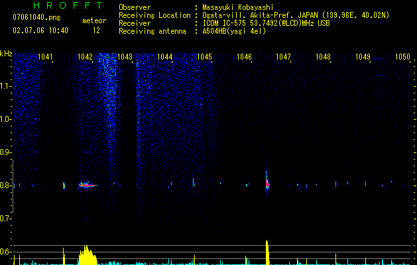Click the kHz axis unit label

pos(6,54)
